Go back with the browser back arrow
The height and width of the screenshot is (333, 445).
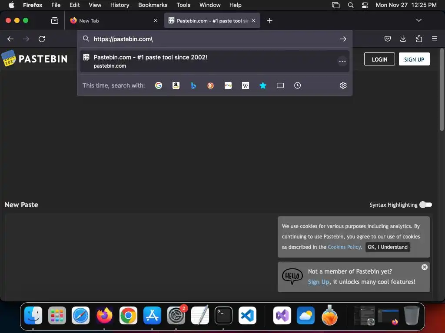click(10, 39)
